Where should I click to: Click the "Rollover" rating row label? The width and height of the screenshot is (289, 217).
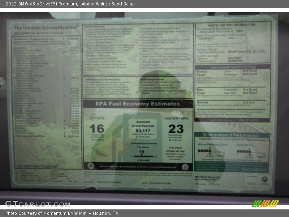click(x=202, y=102)
